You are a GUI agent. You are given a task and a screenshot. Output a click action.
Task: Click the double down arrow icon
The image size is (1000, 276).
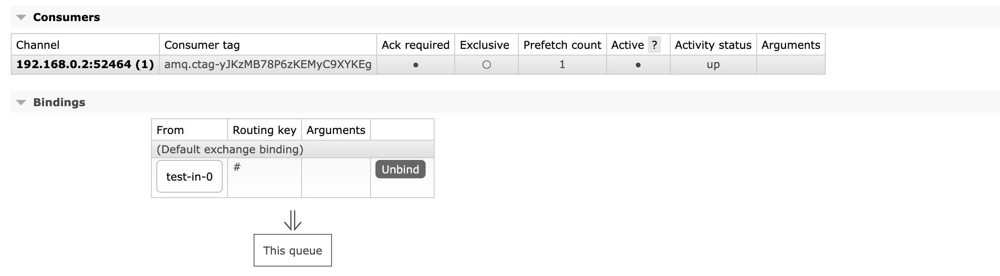pyautogui.click(x=293, y=220)
